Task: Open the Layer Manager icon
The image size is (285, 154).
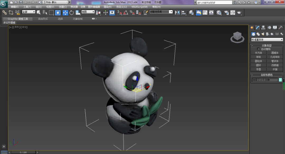Action: click(x=191, y=13)
